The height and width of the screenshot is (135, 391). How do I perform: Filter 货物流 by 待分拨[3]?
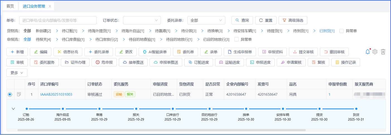pos(189,31)
